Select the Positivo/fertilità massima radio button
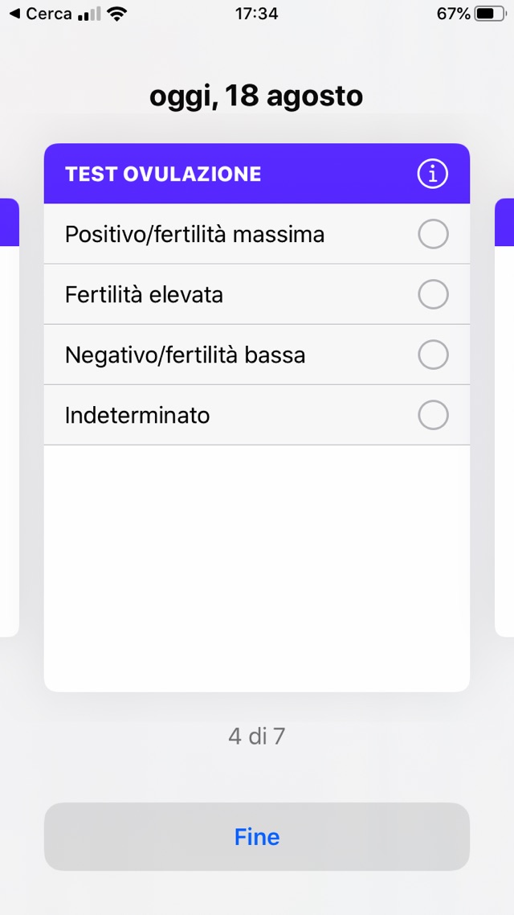 (433, 234)
